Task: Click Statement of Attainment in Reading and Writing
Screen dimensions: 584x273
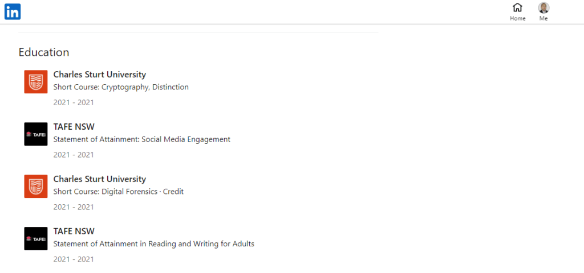Action: coord(154,244)
